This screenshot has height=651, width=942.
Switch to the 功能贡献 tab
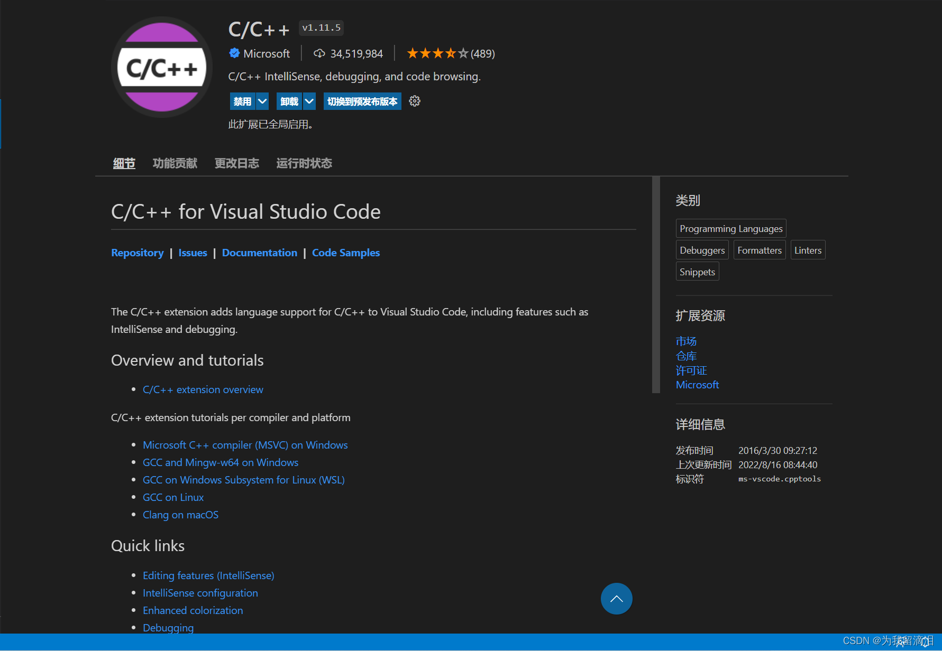[175, 163]
